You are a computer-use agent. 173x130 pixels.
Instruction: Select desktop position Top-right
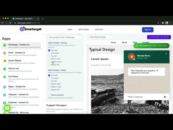click(49, 50)
